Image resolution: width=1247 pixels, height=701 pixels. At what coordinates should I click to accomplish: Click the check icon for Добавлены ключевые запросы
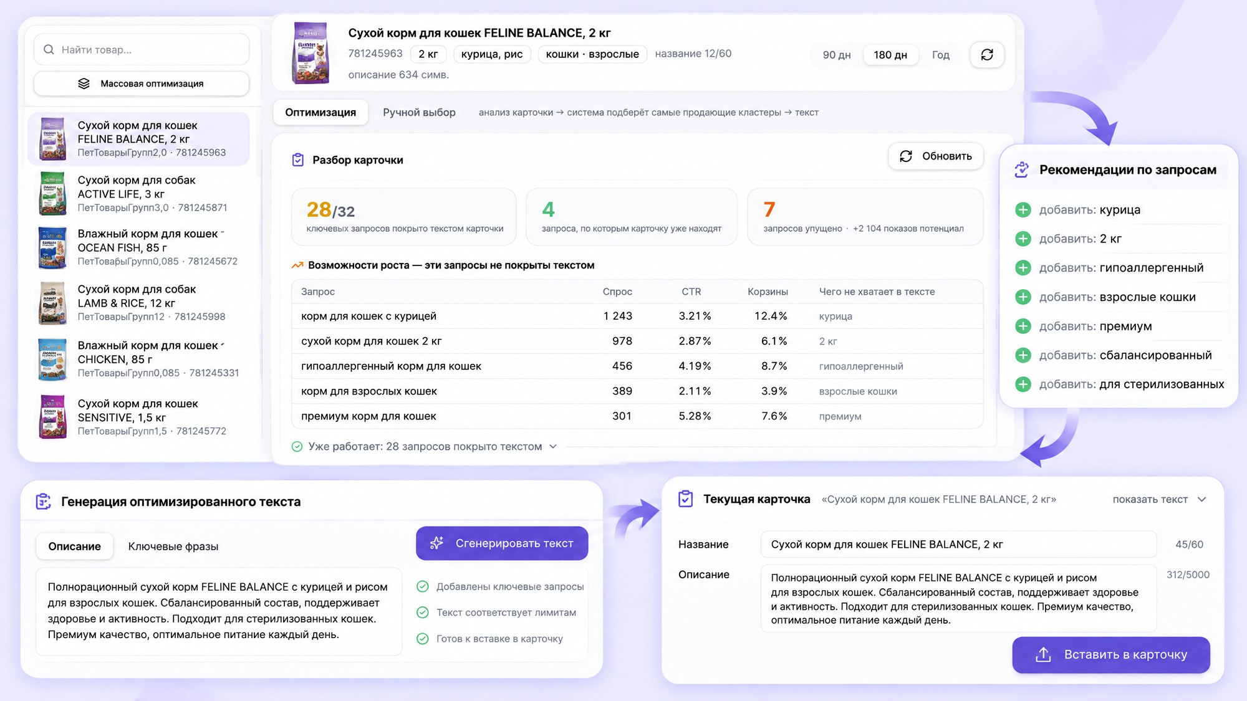pos(423,586)
